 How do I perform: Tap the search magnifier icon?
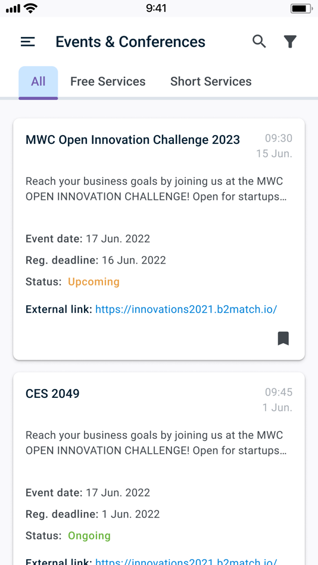tap(259, 42)
